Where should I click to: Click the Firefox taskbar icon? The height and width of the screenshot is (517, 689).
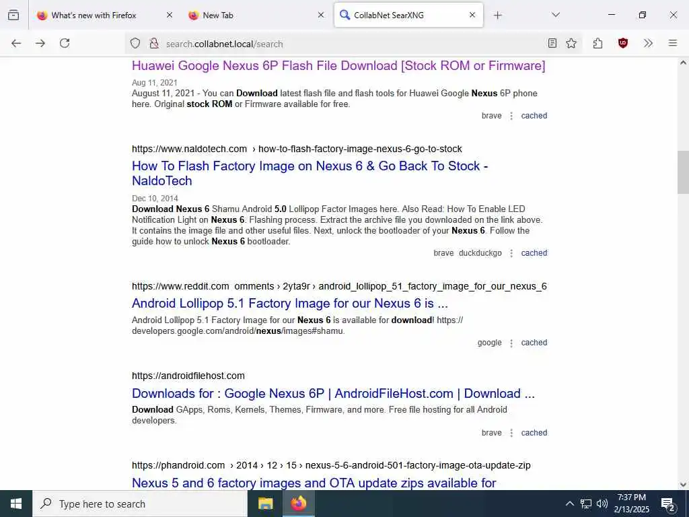click(x=298, y=504)
